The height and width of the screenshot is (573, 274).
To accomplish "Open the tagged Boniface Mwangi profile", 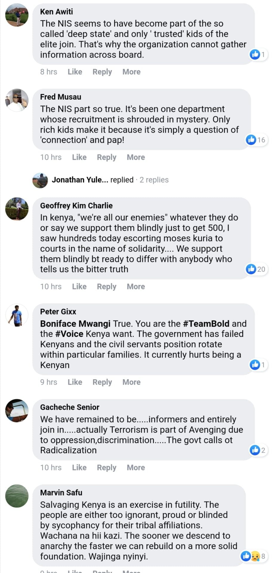I will coord(75,324).
